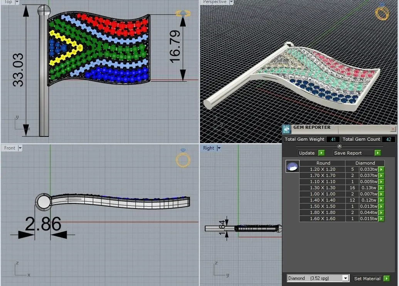Click green arrow on 1.40 X 1.40 row
The height and width of the screenshot is (286, 399).
tap(381, 200)
